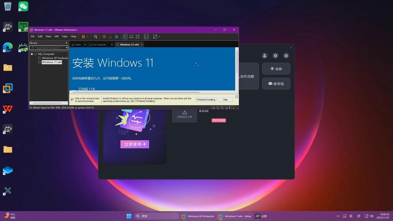Screen dimensions: 393x221
Task: Click the pink tag button in dark window
Action: click(219, 120)
